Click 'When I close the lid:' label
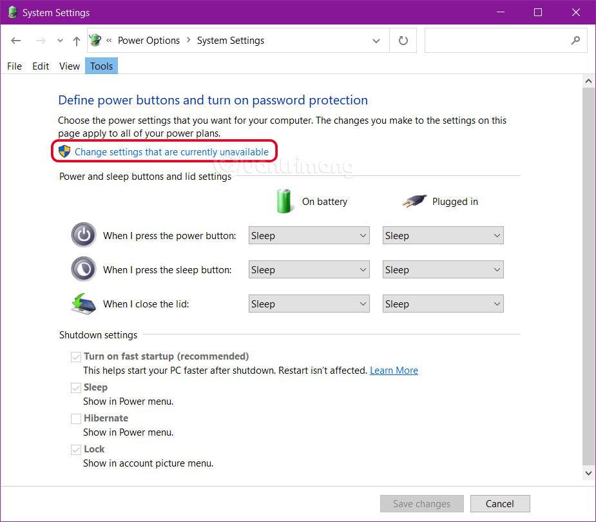Screen dimensions: 596x522 pyautogui.click(x=146, y=304)
